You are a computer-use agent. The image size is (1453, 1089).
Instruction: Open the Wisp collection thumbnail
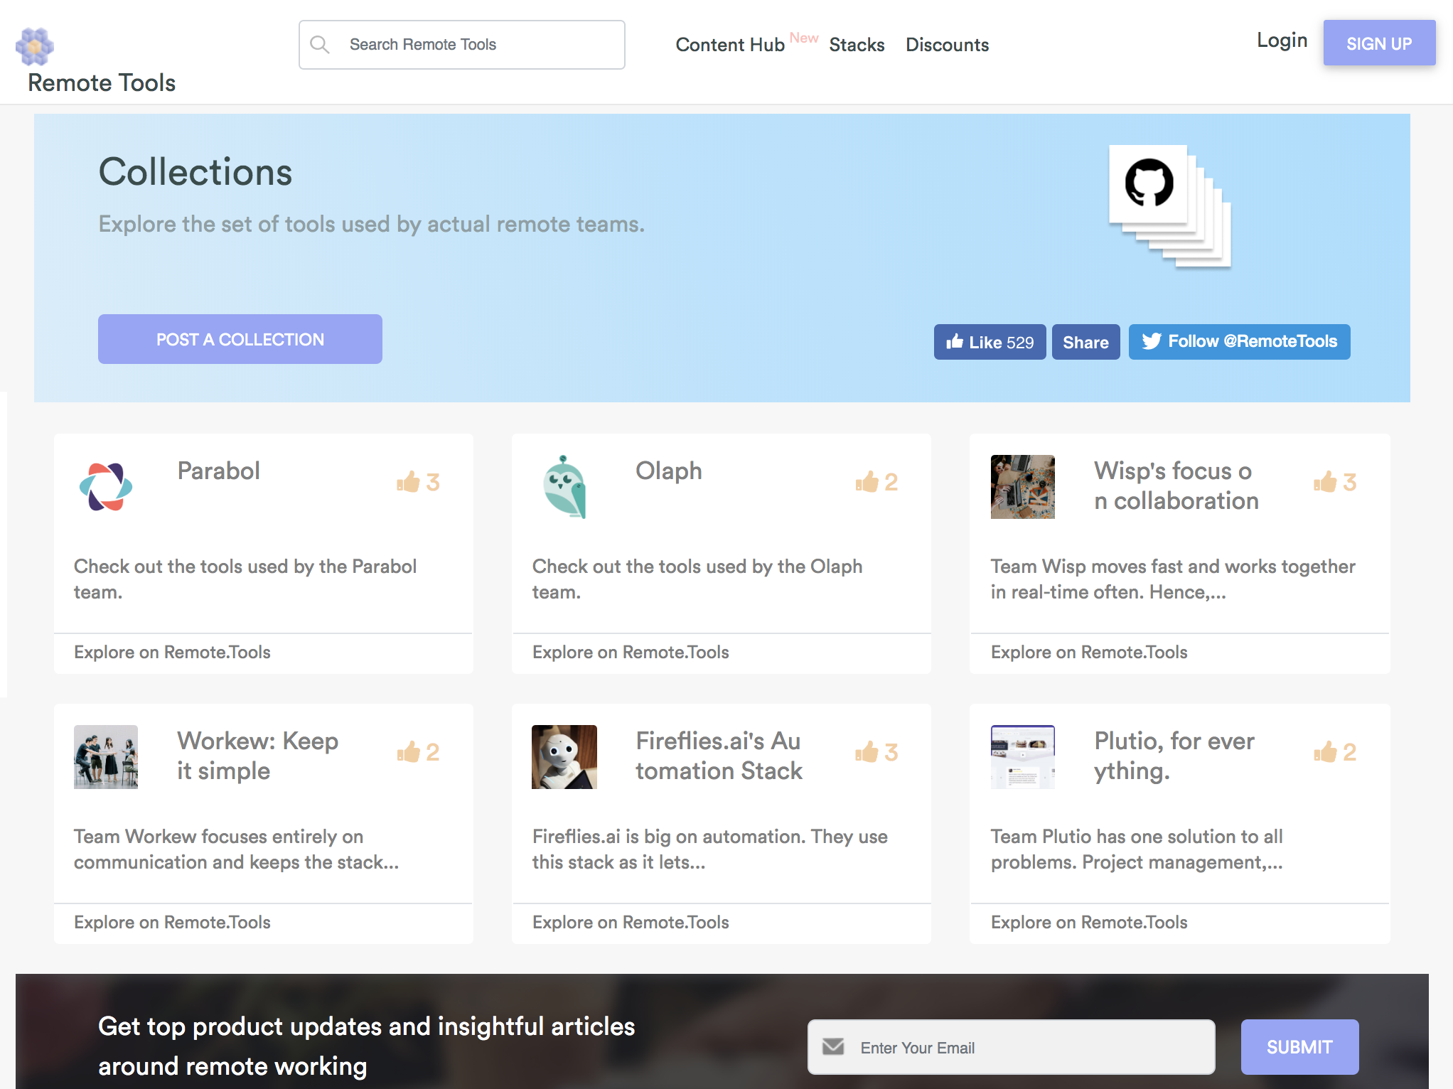point(1023,487)
